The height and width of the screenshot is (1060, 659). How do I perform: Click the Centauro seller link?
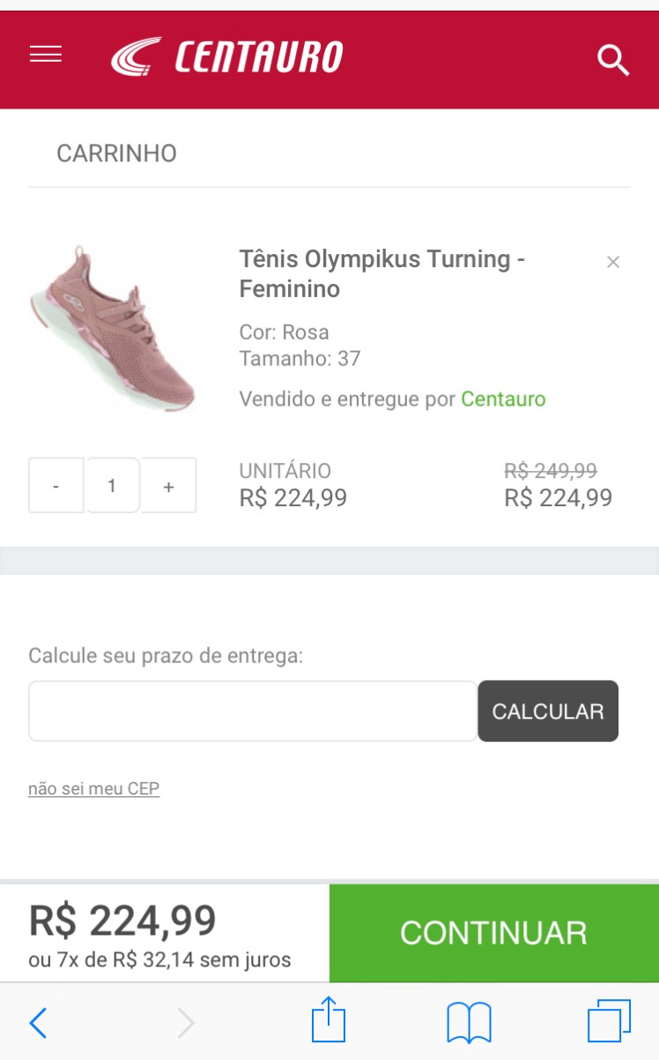[503, 399]
